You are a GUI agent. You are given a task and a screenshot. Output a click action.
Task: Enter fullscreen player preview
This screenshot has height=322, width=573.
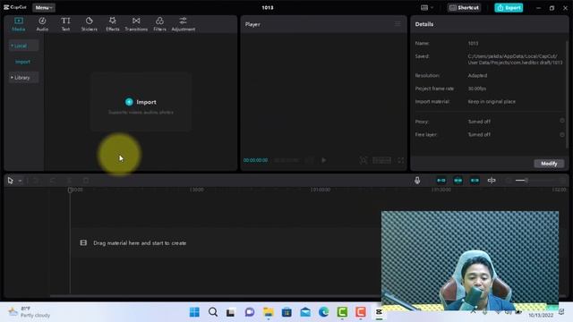401,160
